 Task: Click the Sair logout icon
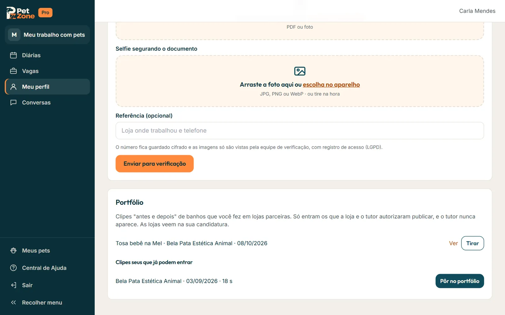tap(13, 285)
